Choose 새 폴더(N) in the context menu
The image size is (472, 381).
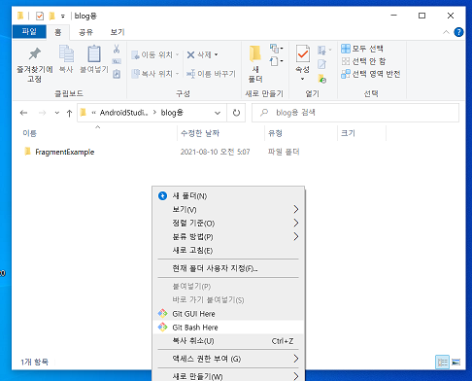(x=228, y=196)
